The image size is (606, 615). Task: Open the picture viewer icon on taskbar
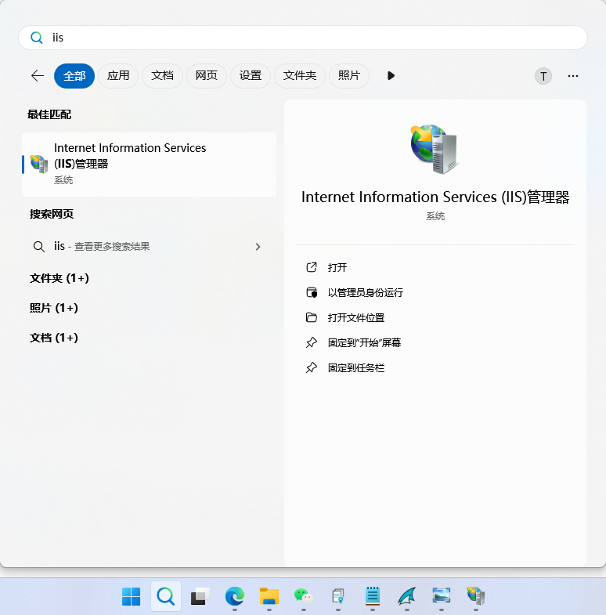(x=442, y=596)
